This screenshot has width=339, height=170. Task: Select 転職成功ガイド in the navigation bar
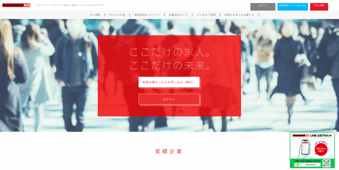(x=178, y=15)
